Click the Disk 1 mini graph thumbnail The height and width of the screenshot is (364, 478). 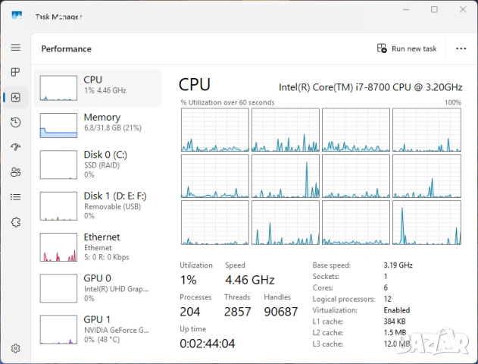58,206
